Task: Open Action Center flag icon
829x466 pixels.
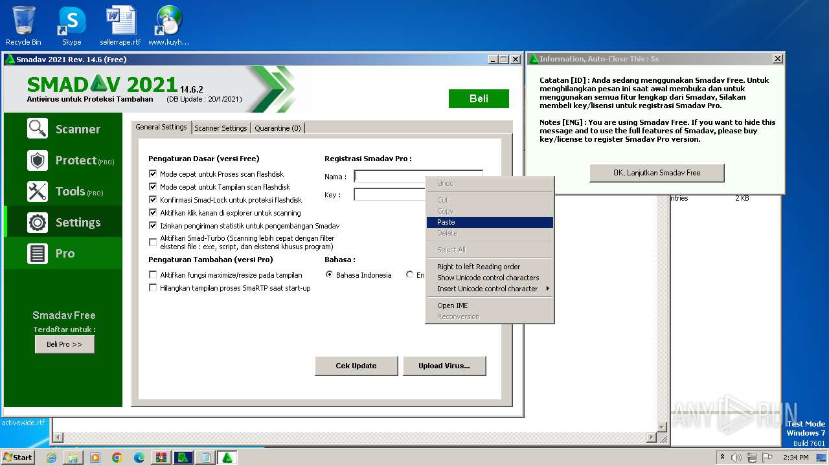Action: tap(767, 458)
